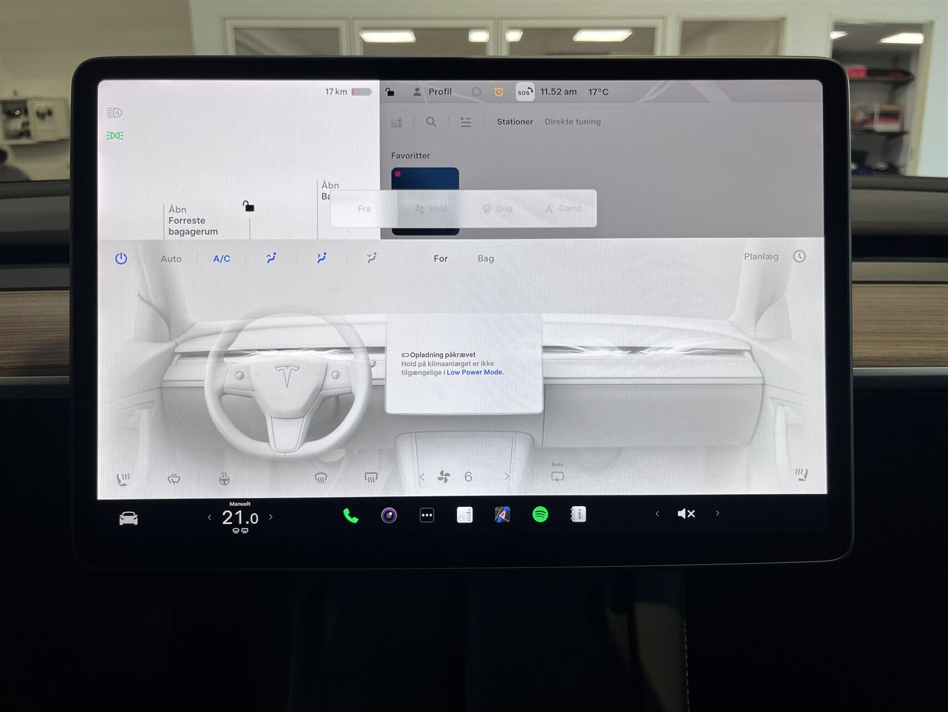Tap the green parking lights indicator
Image resolution: width=948 pixels, height=712 pixels.
coord(115,135)
